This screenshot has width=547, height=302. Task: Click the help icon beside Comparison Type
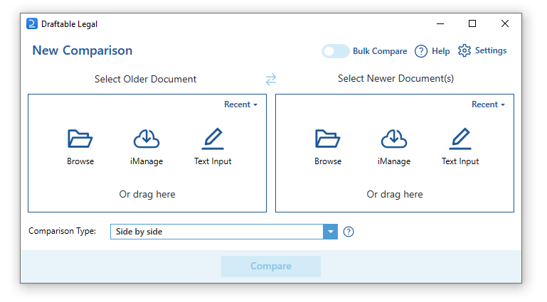point(349,232)
